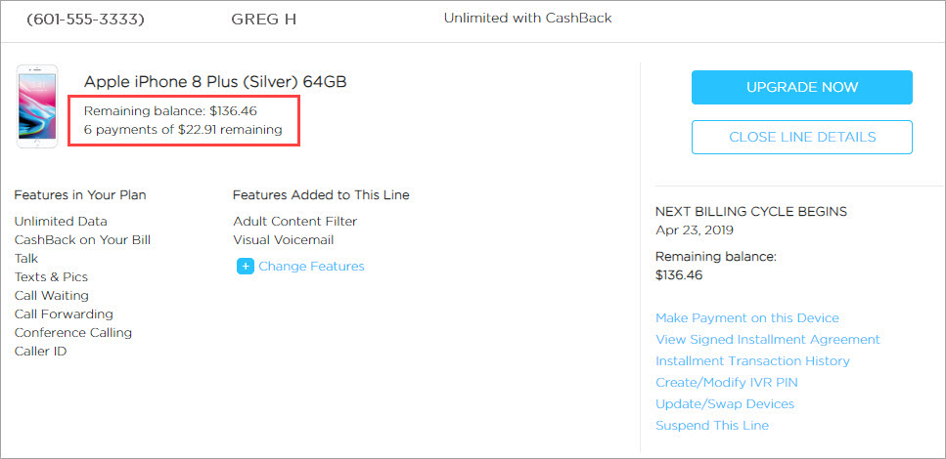Click the Apple iPhone 8 Plus title
This screenshot has width=946, height=459.
(x=215, y=81)
